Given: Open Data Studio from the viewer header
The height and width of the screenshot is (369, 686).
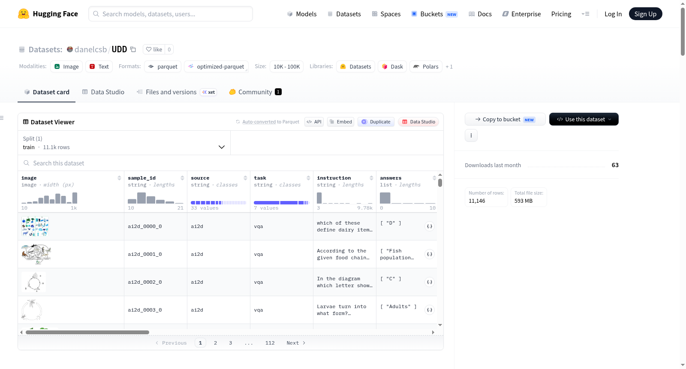Looking at the screenshot, I should tap(418, 122).
